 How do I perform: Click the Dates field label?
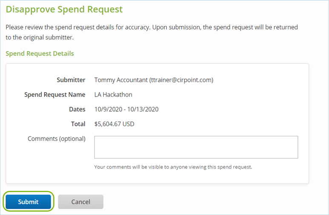(x=77, y=109)
